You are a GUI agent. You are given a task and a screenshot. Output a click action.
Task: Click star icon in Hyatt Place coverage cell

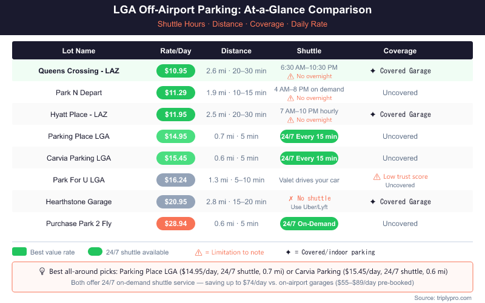[x=372, y=115]
